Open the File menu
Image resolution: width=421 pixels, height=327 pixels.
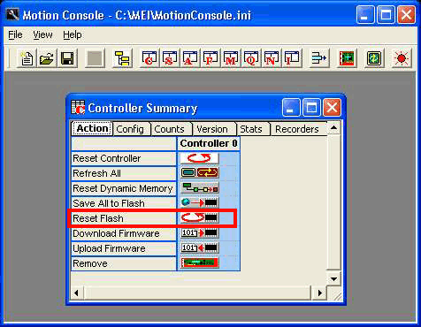[15, 35]
